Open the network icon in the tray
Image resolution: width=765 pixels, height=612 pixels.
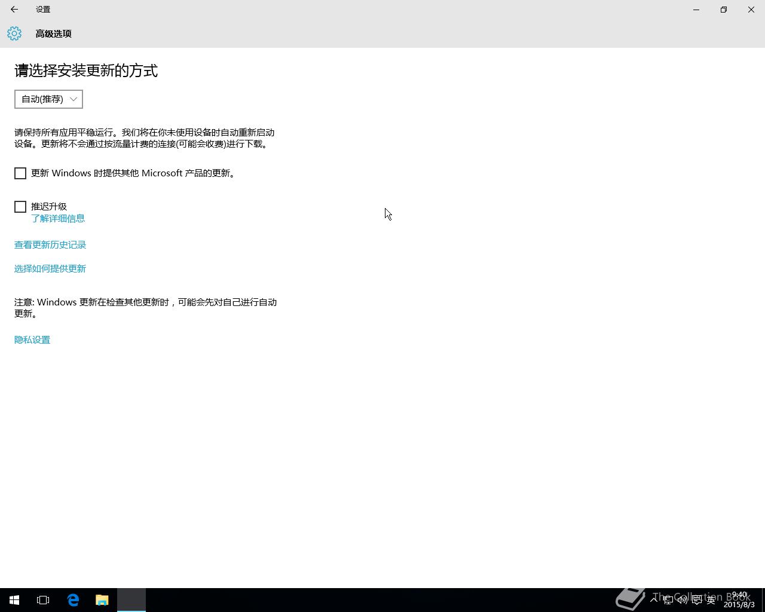pos(668,600)
